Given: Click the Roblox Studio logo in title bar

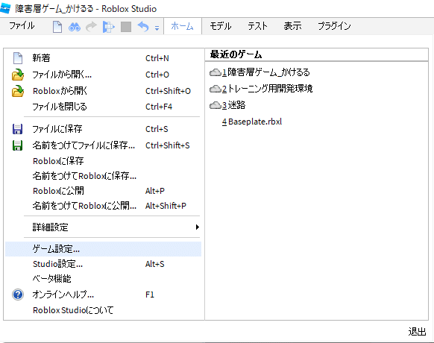Looking at the screenshot, I should pos(5,8).
